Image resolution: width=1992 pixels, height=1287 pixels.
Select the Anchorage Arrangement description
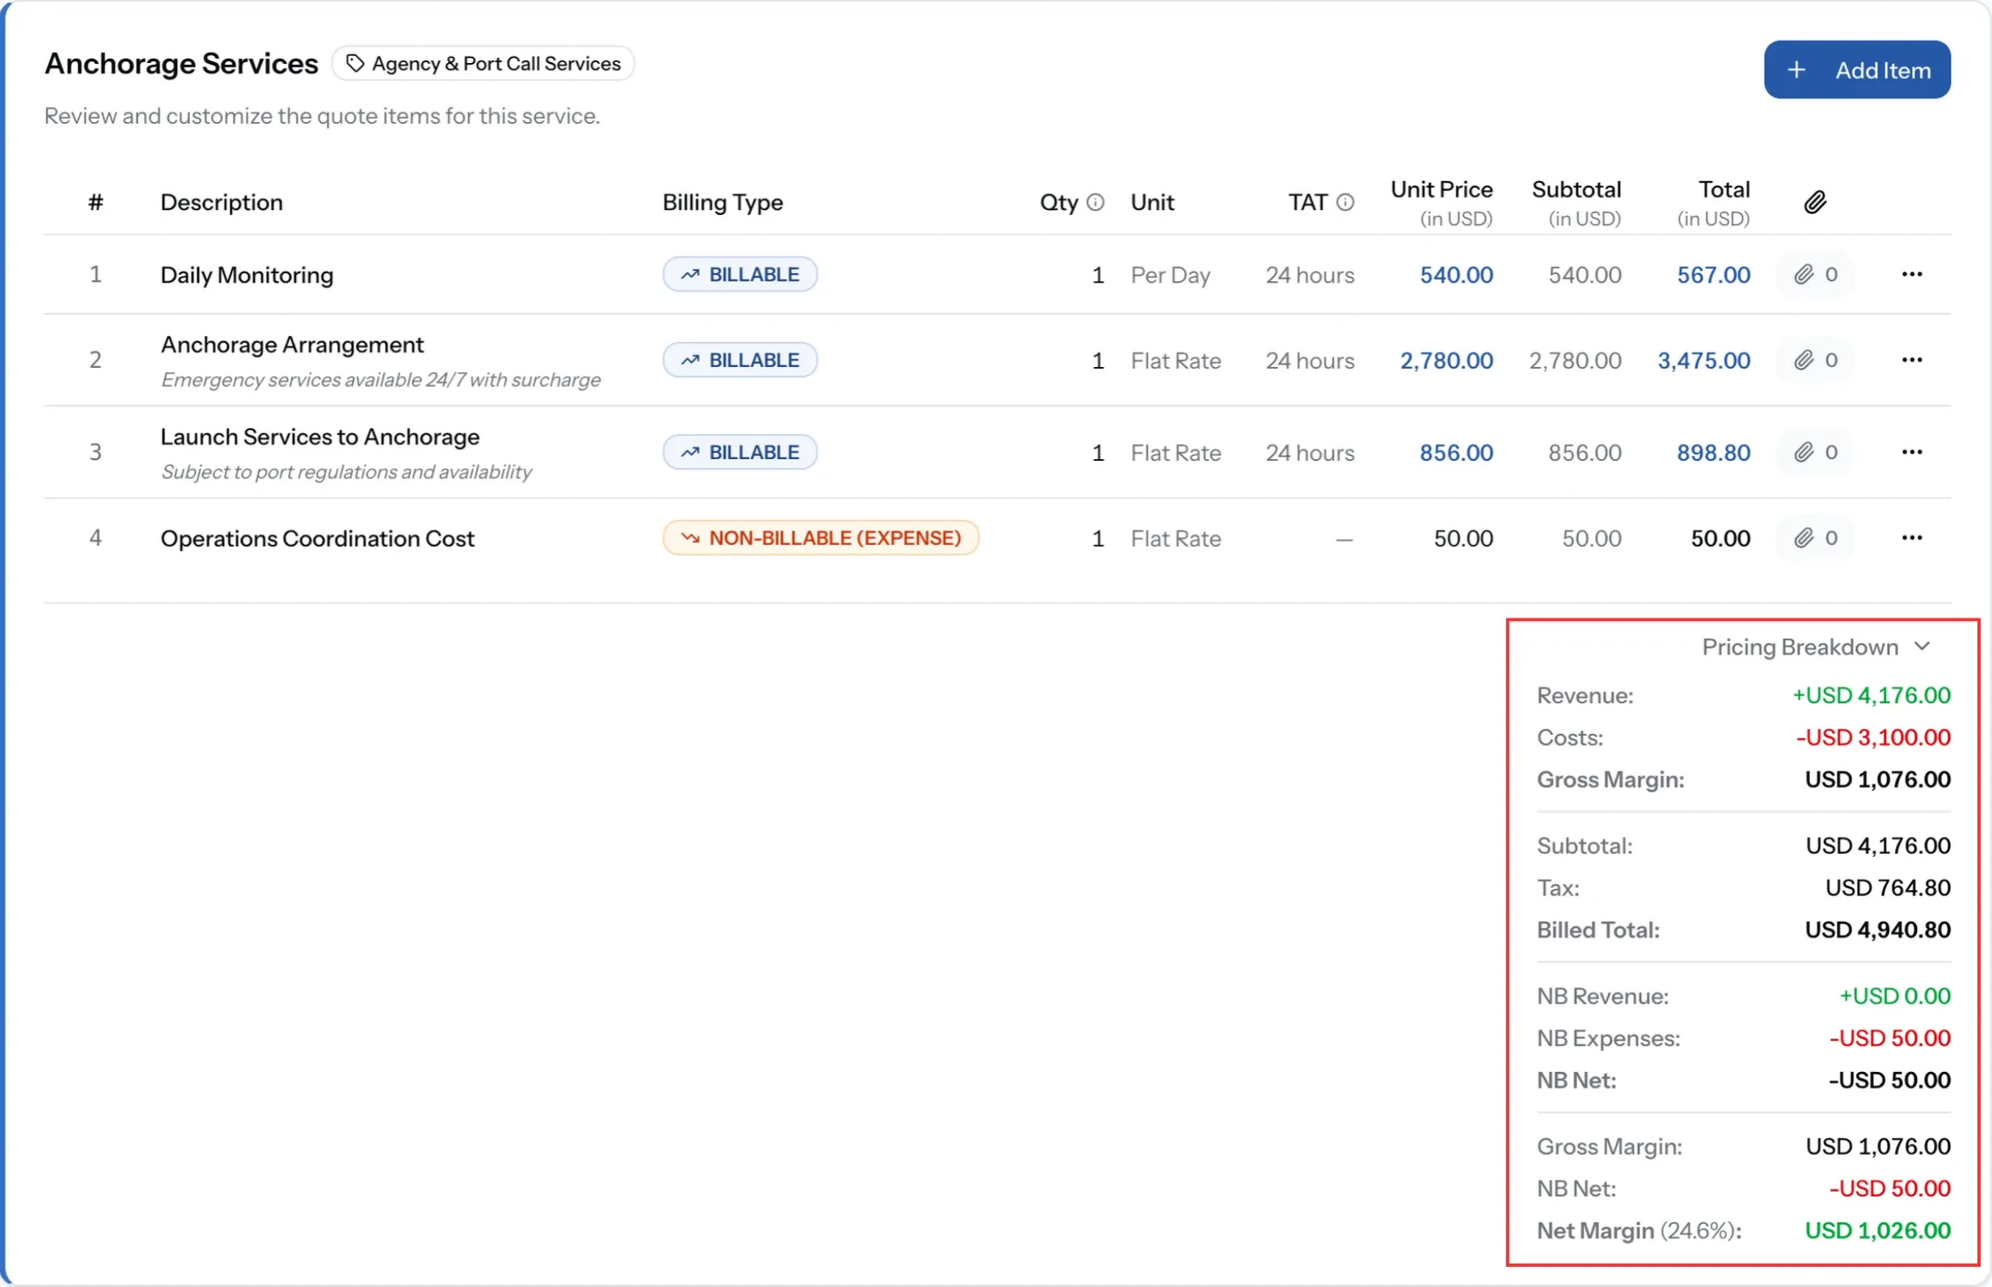pos(292,344)
